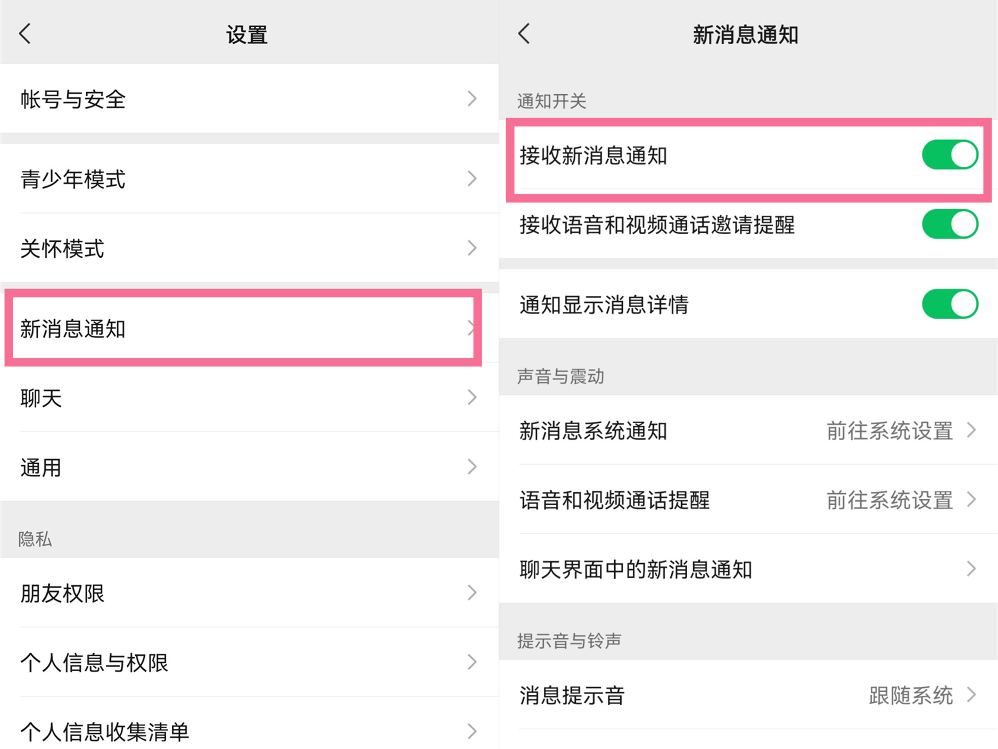Turn off 通知显示消息详情

pos(950,304)
